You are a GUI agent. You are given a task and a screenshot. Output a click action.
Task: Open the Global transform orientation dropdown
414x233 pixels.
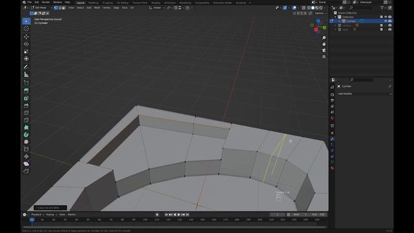tap(157, 8)
